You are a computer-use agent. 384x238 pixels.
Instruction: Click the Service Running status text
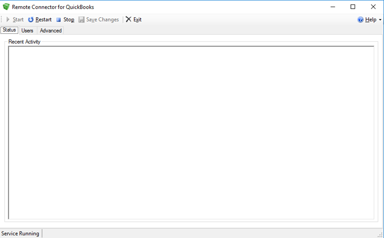pyautogui.click(x=20, y=234)
